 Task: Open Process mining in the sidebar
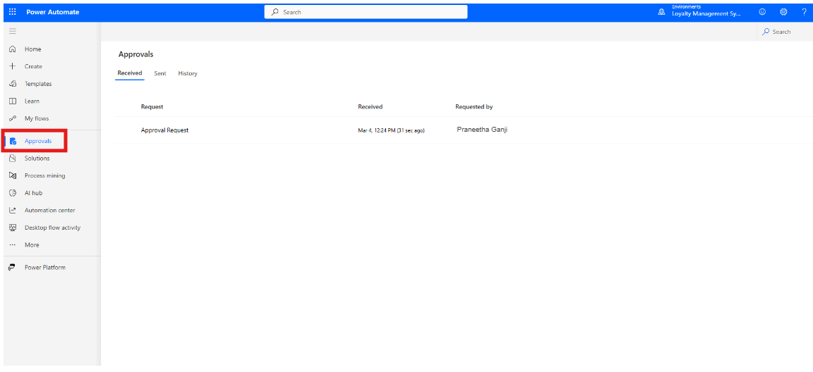44,175
